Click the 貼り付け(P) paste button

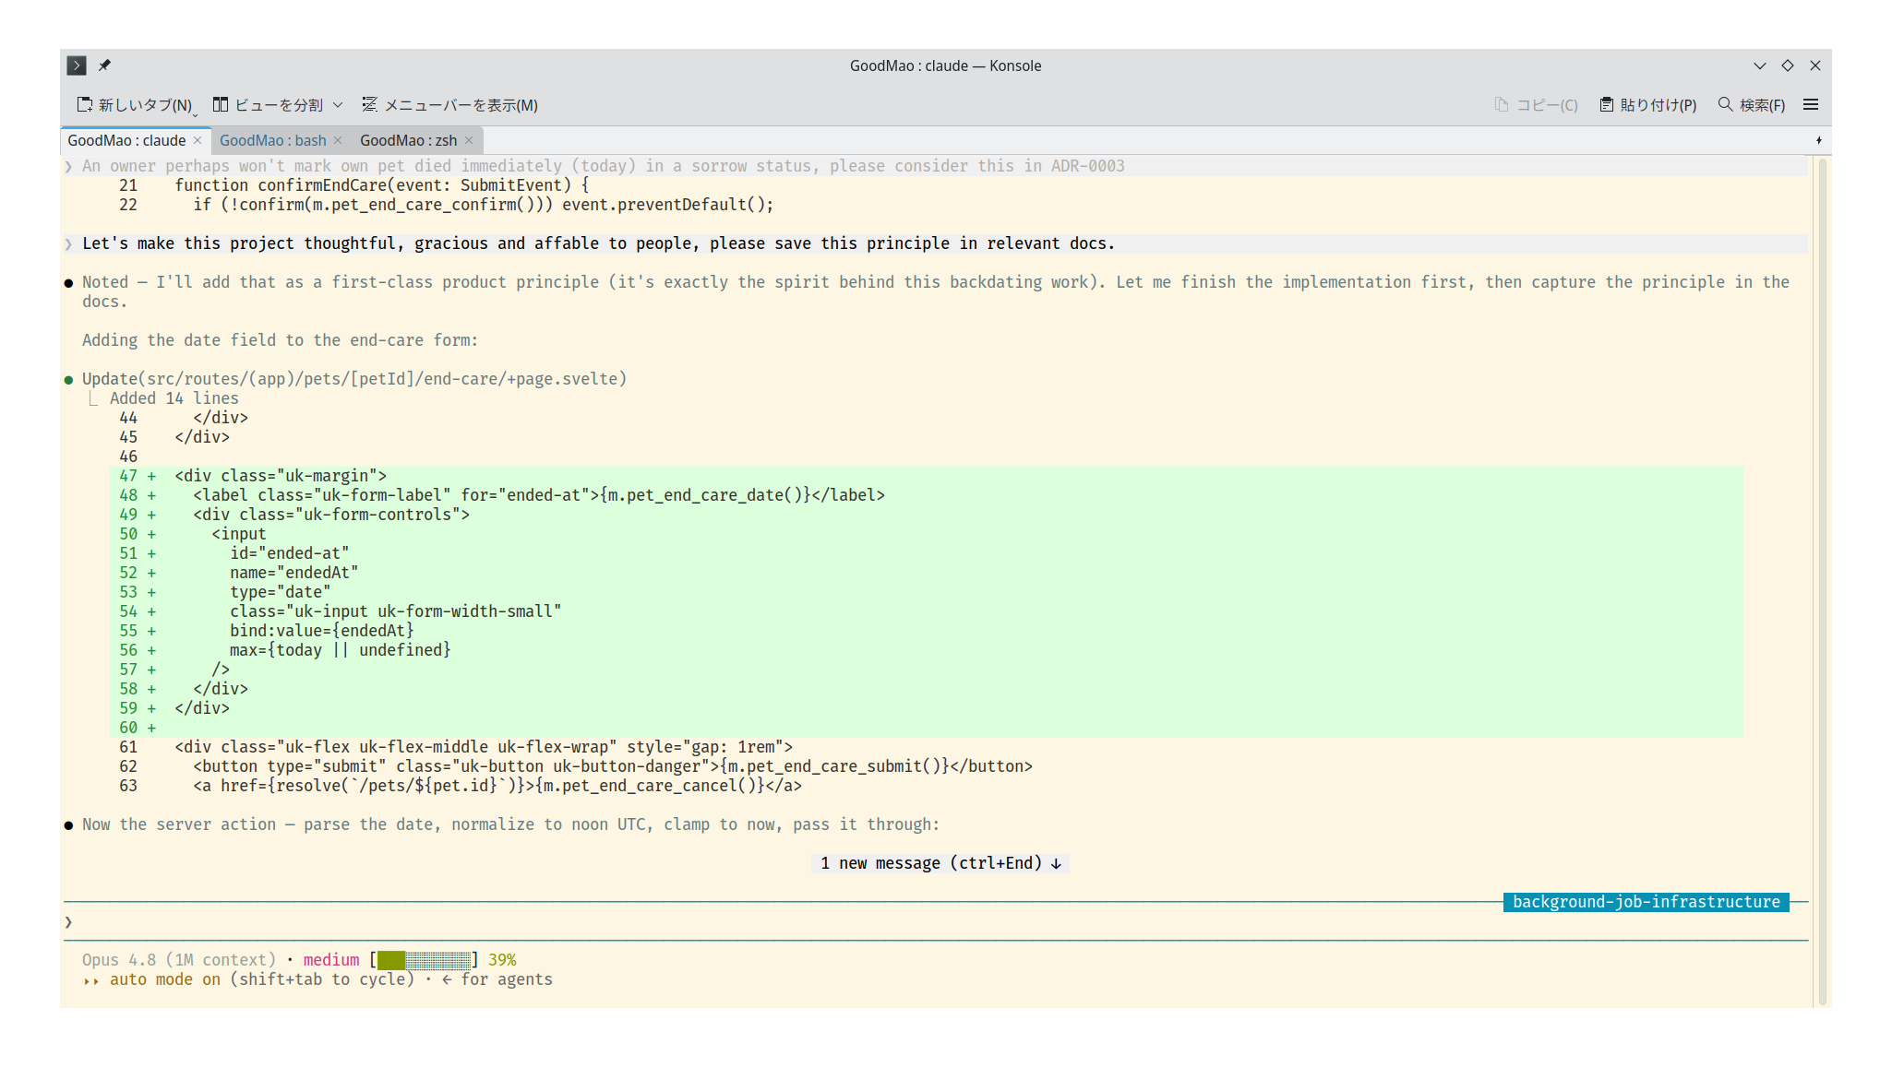tap(1648, 105)
